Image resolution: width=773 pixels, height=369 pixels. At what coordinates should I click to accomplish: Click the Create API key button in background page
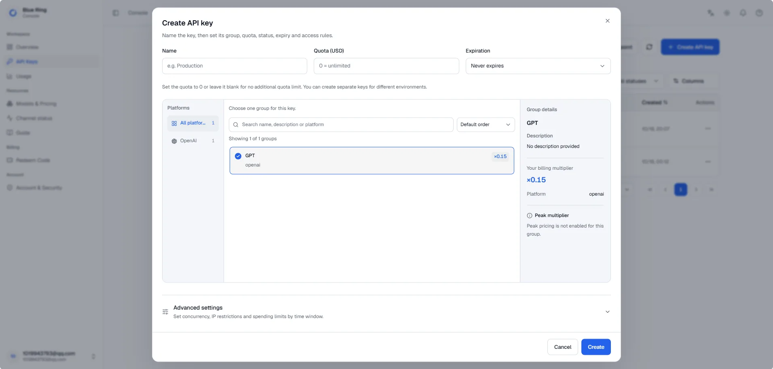point(690,47)
